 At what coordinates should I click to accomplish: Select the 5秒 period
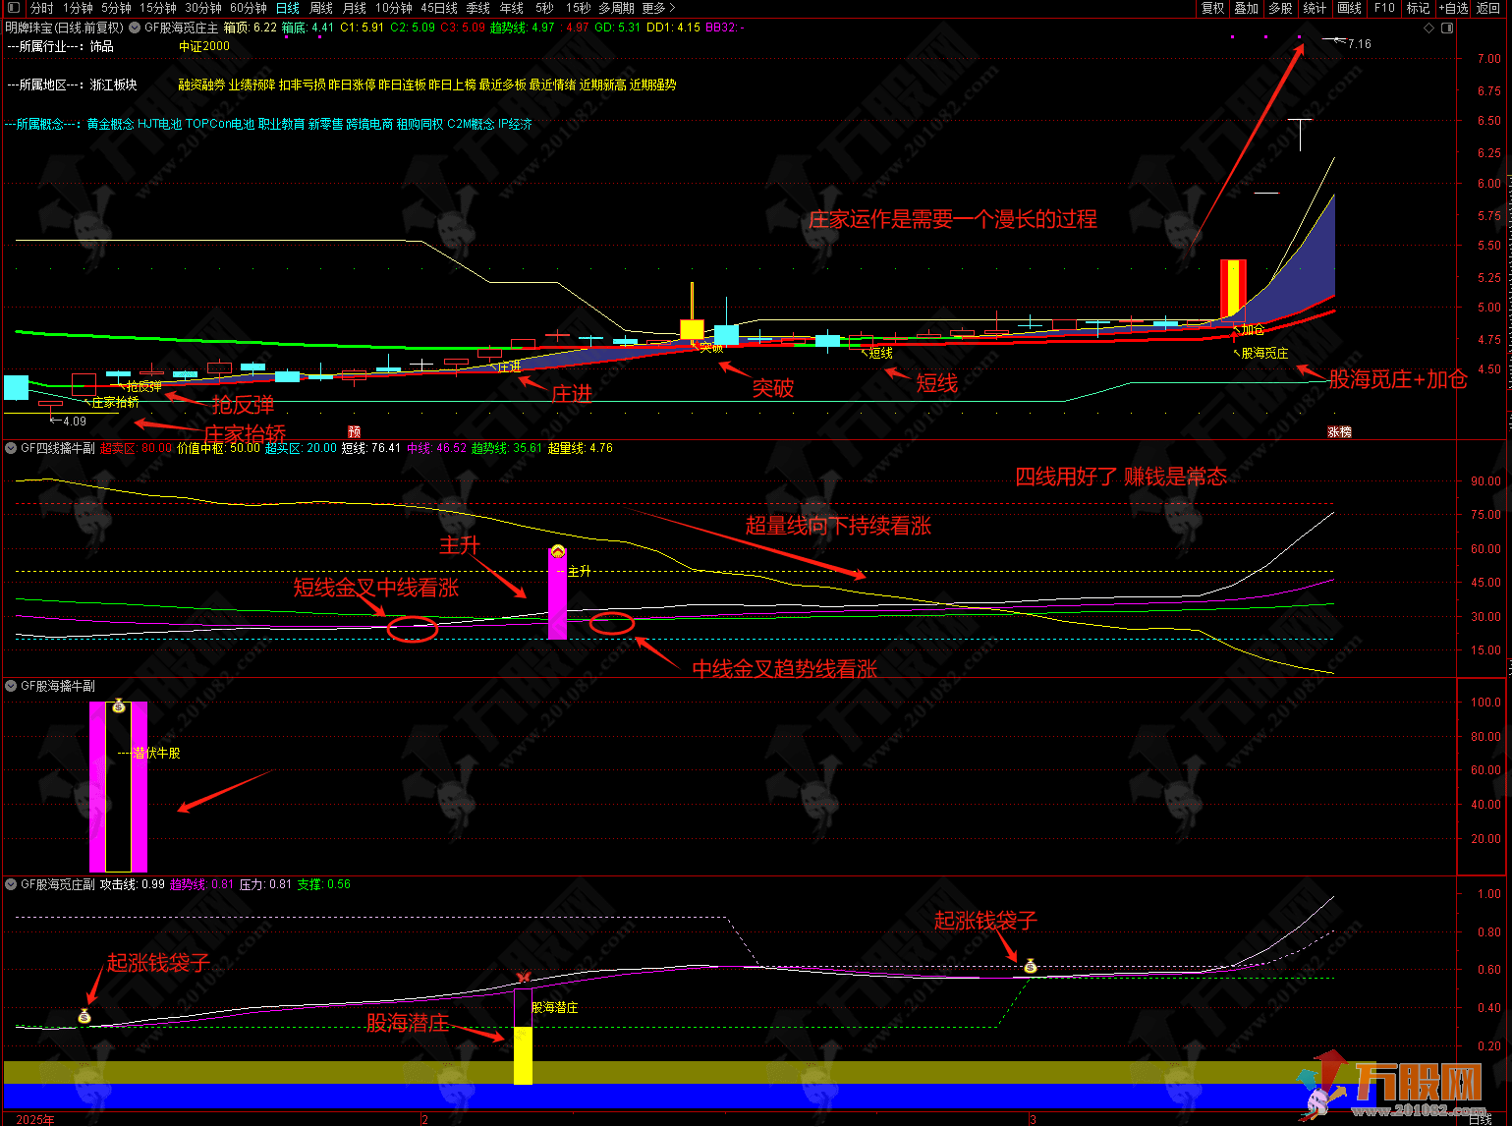coord(544,8)
